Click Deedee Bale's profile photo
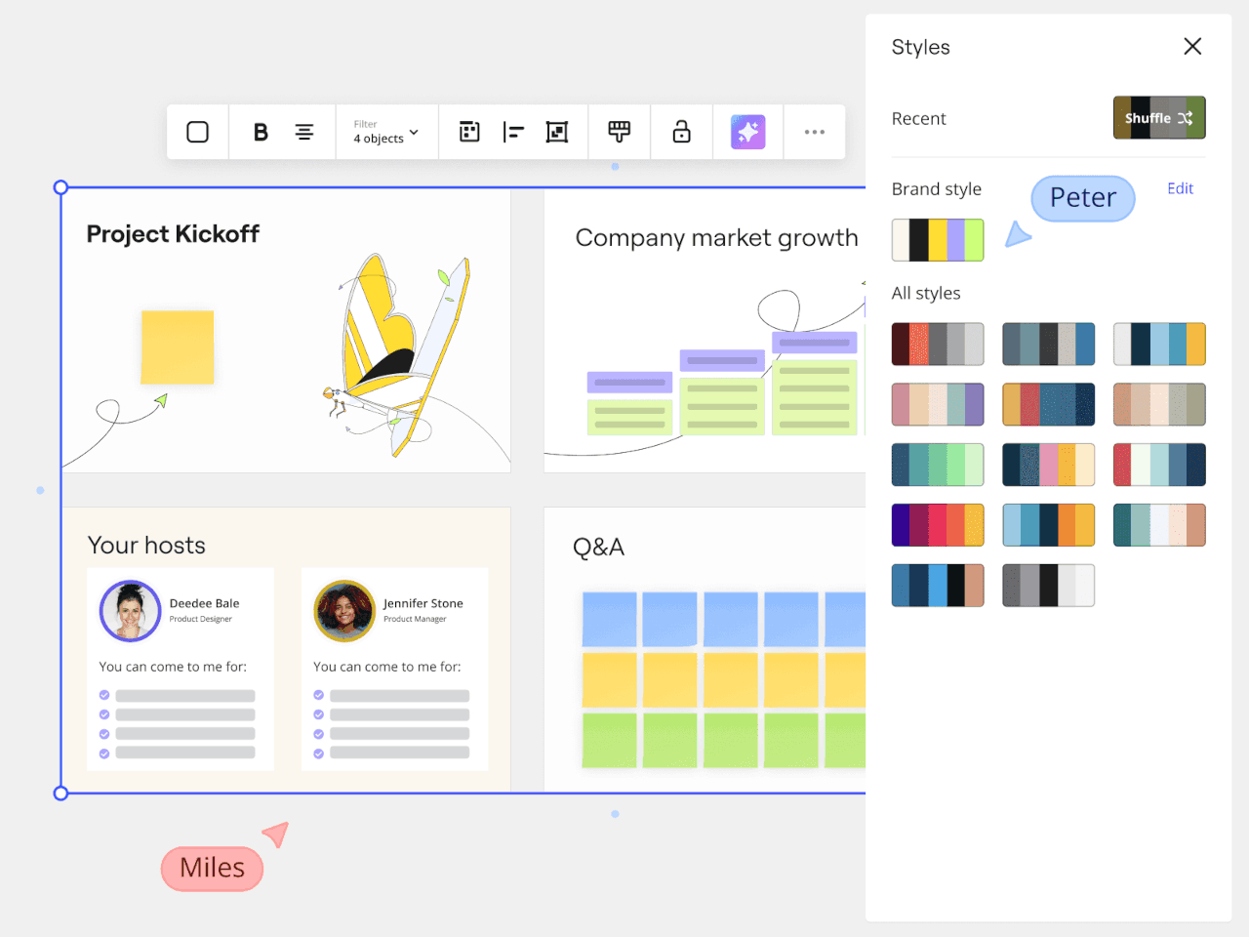 point(131,611)
